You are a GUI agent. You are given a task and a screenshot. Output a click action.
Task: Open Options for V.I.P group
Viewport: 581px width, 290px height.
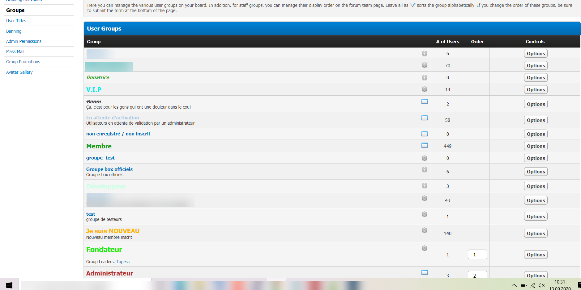(x=536, y=90)
